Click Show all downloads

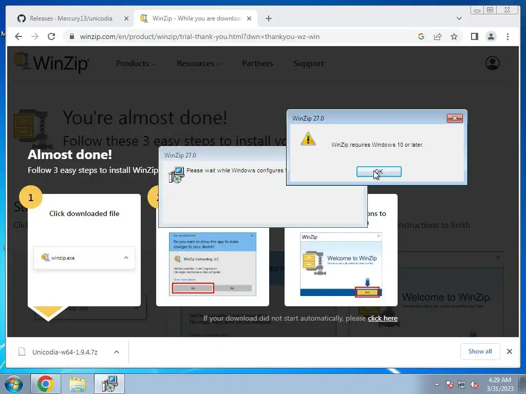480,351
